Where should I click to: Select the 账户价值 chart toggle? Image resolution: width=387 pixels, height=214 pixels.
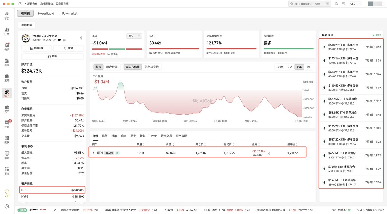[x=112, y=67]
